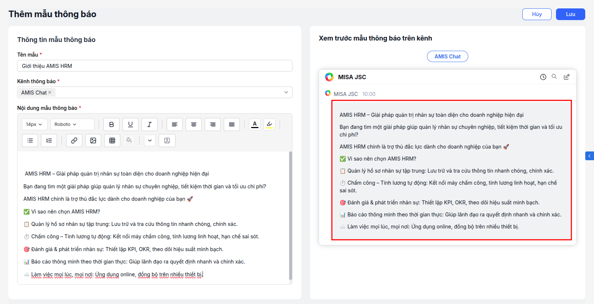Click the "Đánh giá & phát triển" line in the preview

pyautogui.click(x=440, y=203)
